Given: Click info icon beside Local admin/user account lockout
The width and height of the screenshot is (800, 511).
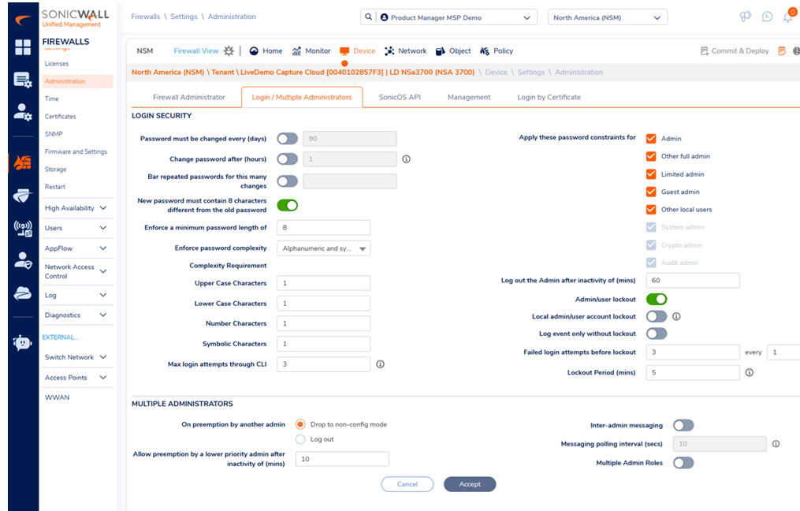Looking at the screenshot, I should [x=676, y=316].
